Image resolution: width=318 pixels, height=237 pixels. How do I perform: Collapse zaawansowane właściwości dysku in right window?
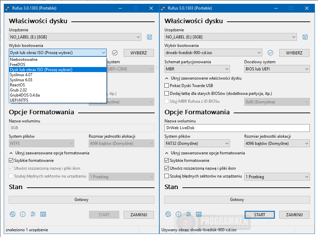tap(203, 78)
